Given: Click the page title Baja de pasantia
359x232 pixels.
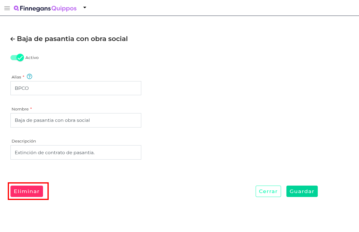Looking at the screenshot, I should click(x=72, y=39).
